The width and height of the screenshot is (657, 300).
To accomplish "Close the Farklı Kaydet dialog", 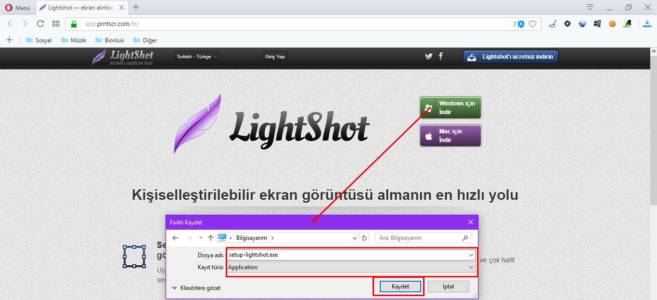I will click(x=470, y=222).
